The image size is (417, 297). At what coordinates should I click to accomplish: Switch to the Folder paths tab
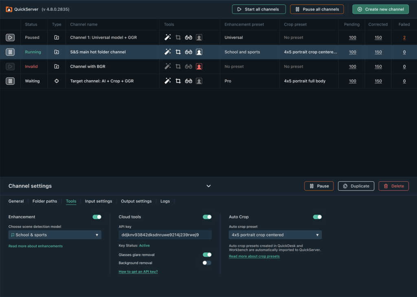pos(45,201)
